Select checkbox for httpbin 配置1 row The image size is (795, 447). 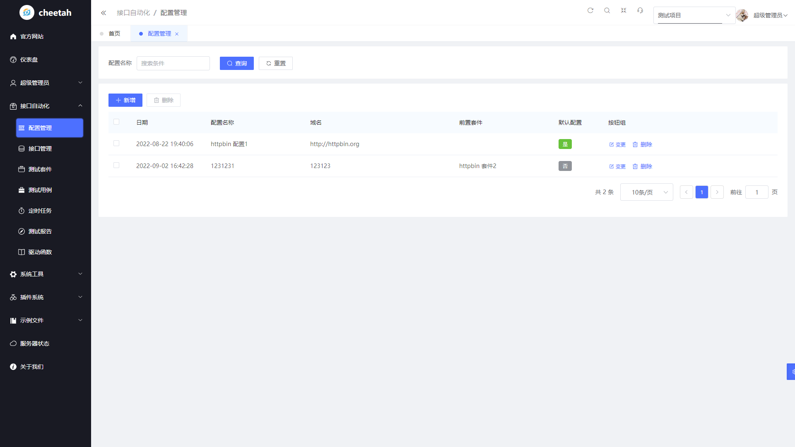(x=116, y=143)
